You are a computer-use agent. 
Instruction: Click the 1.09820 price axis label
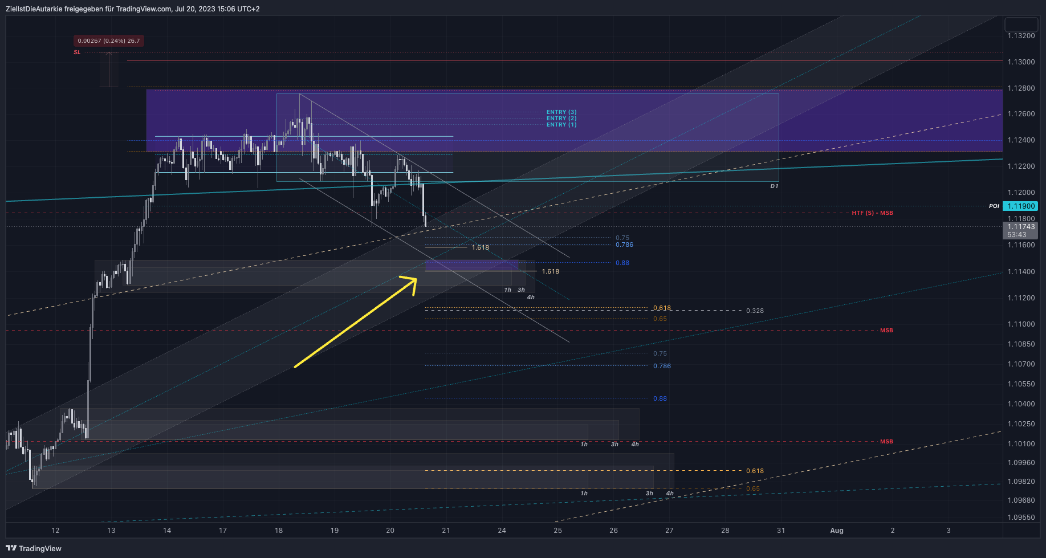1021,482
